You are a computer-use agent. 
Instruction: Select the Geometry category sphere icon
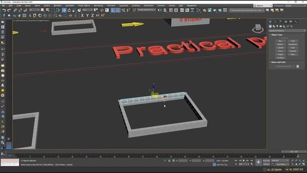click(x=270, y=26)
